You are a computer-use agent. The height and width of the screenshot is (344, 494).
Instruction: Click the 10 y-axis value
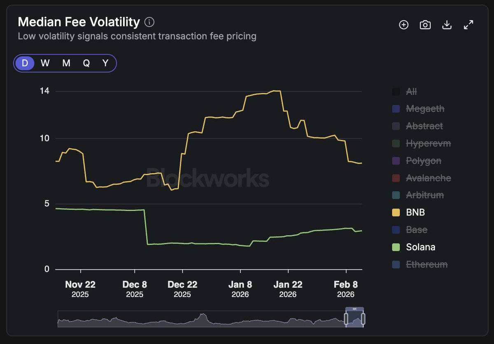[44, 138]
